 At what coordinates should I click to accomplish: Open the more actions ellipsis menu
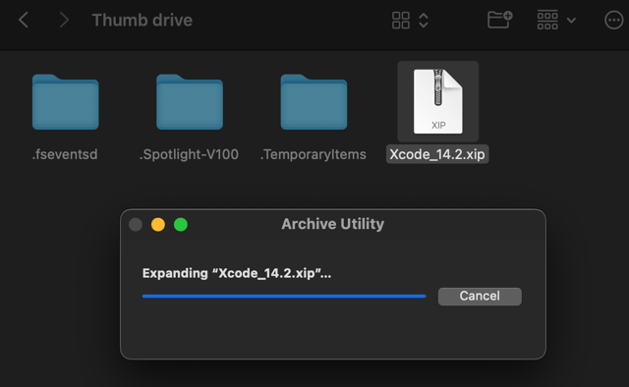coord(613,20)
